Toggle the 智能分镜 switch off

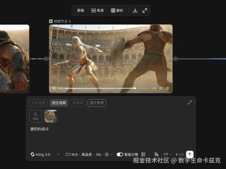[120, 154]
